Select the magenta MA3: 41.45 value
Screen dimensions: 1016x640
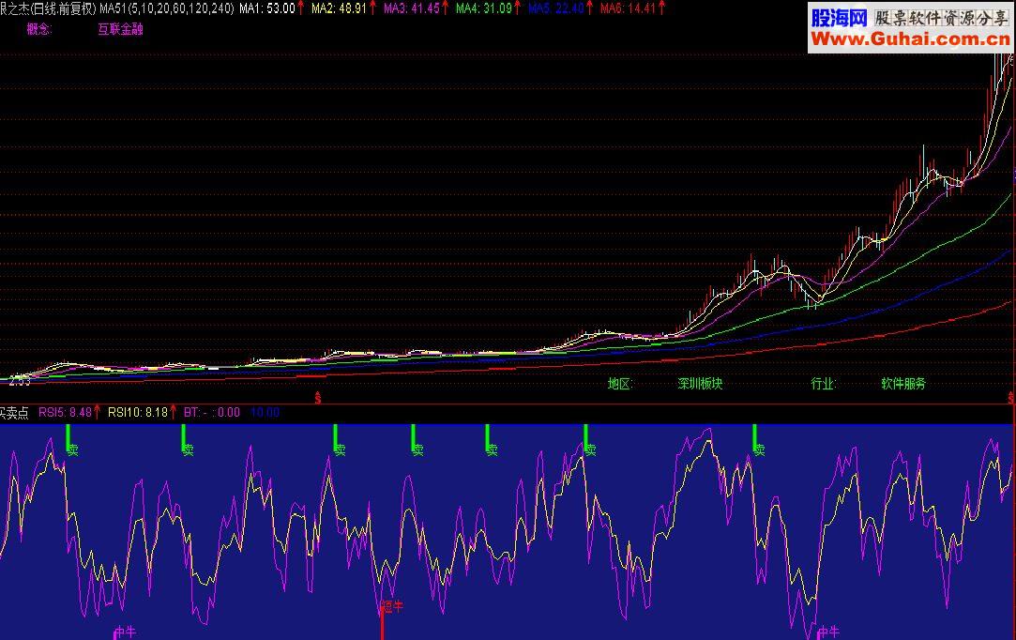click(x=412, y=8)
